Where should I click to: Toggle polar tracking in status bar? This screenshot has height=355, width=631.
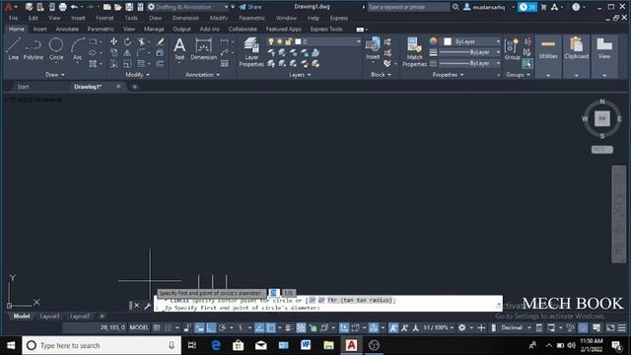[x=222, y=328]
